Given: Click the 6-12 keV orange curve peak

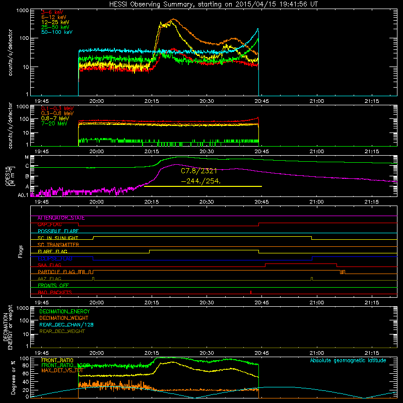Looking at the screenshot, I should (174, 19).
